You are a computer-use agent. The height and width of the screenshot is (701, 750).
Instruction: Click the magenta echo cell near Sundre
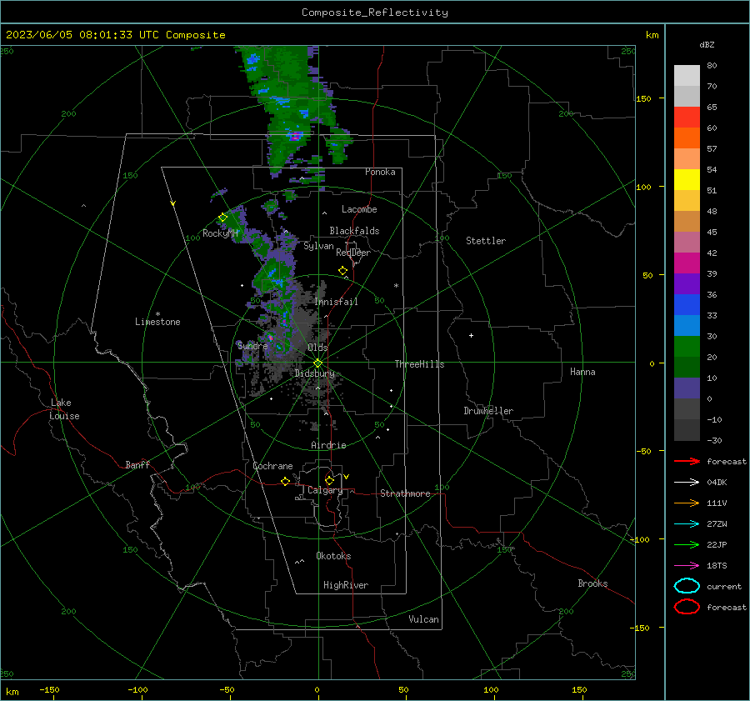click(271, 338)
